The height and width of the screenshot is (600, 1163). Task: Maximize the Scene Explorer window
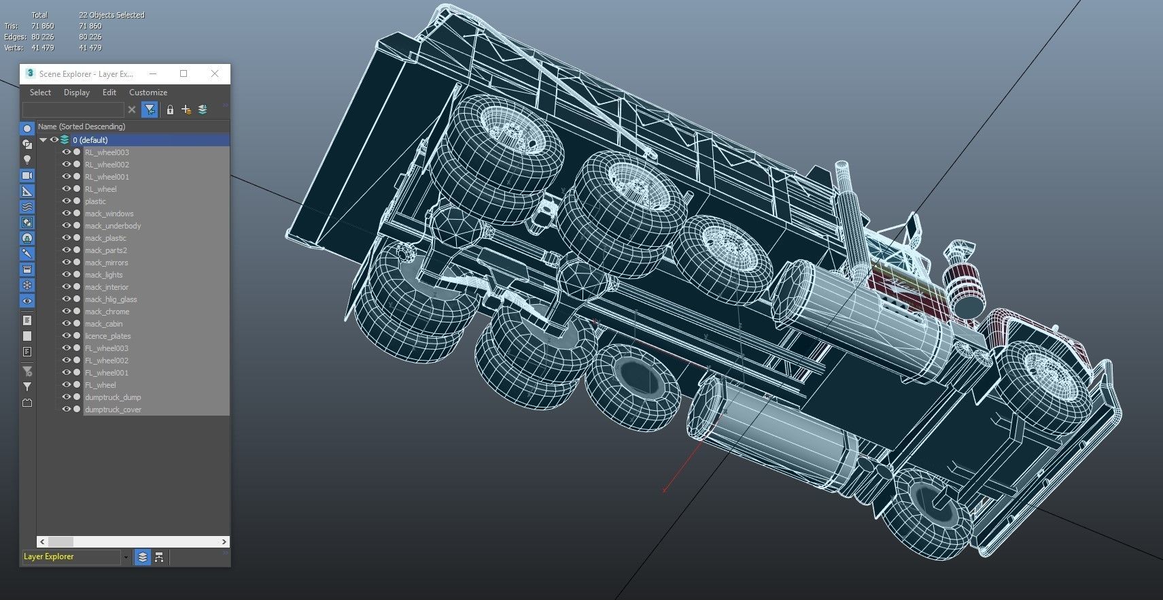[184, 73]
